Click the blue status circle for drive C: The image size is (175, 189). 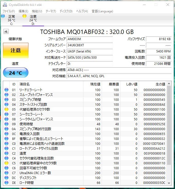pos(3,16)
